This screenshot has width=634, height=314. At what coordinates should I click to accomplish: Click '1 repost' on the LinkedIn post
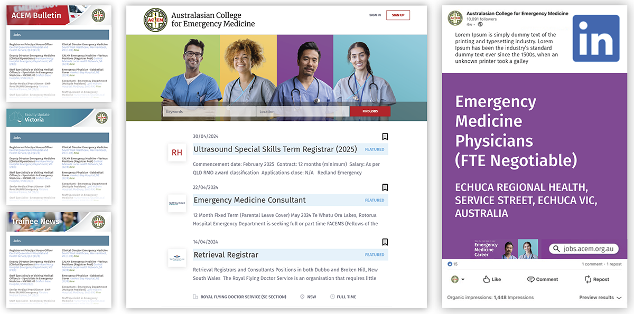pyautogui.click(x=614, y=264)
